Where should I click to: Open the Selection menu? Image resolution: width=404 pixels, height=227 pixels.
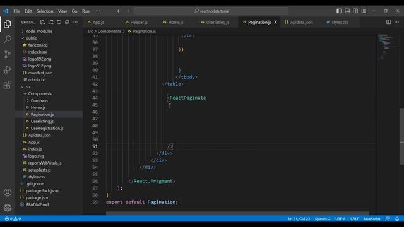(45, 11)
